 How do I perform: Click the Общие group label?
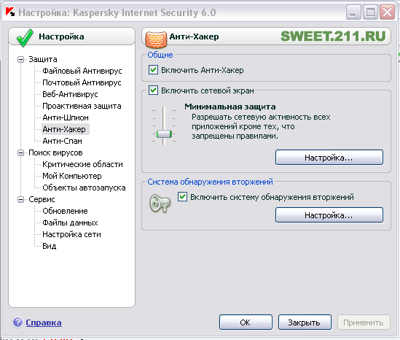point(160,55)
